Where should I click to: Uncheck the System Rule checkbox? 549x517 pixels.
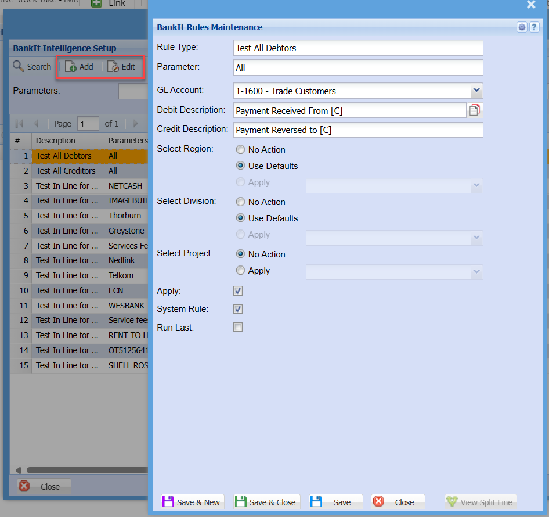point(238,309)
